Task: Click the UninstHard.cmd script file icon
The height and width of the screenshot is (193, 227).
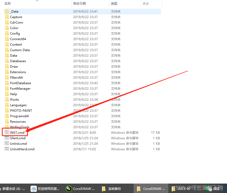Action: coord(7,149)
